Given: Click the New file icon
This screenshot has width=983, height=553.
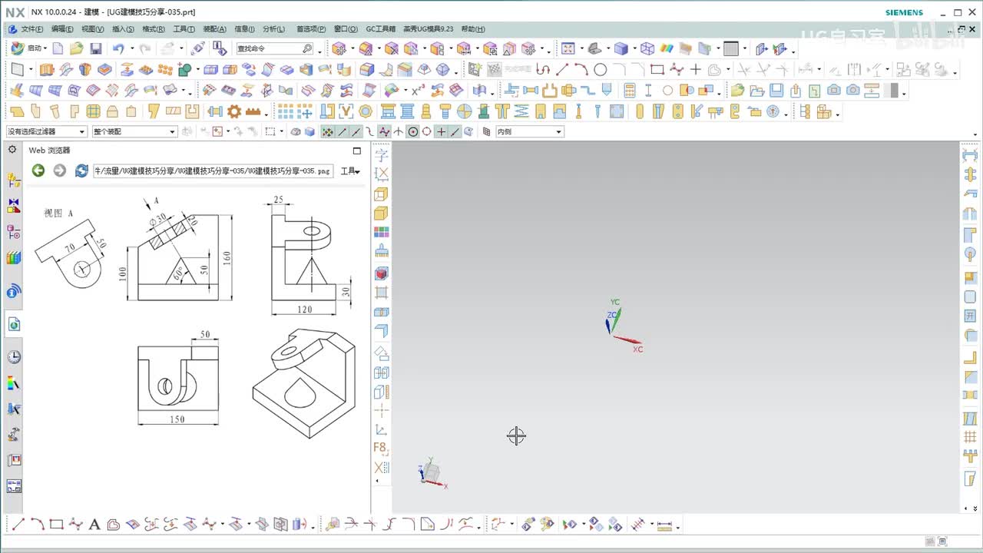Looking at the screenshot, I should point(58,48).
